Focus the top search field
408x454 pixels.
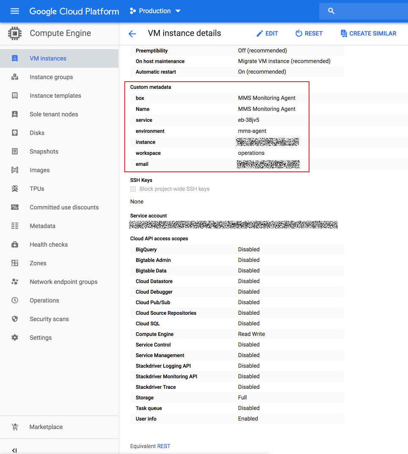pyautogui.click(x=364, y=11)
